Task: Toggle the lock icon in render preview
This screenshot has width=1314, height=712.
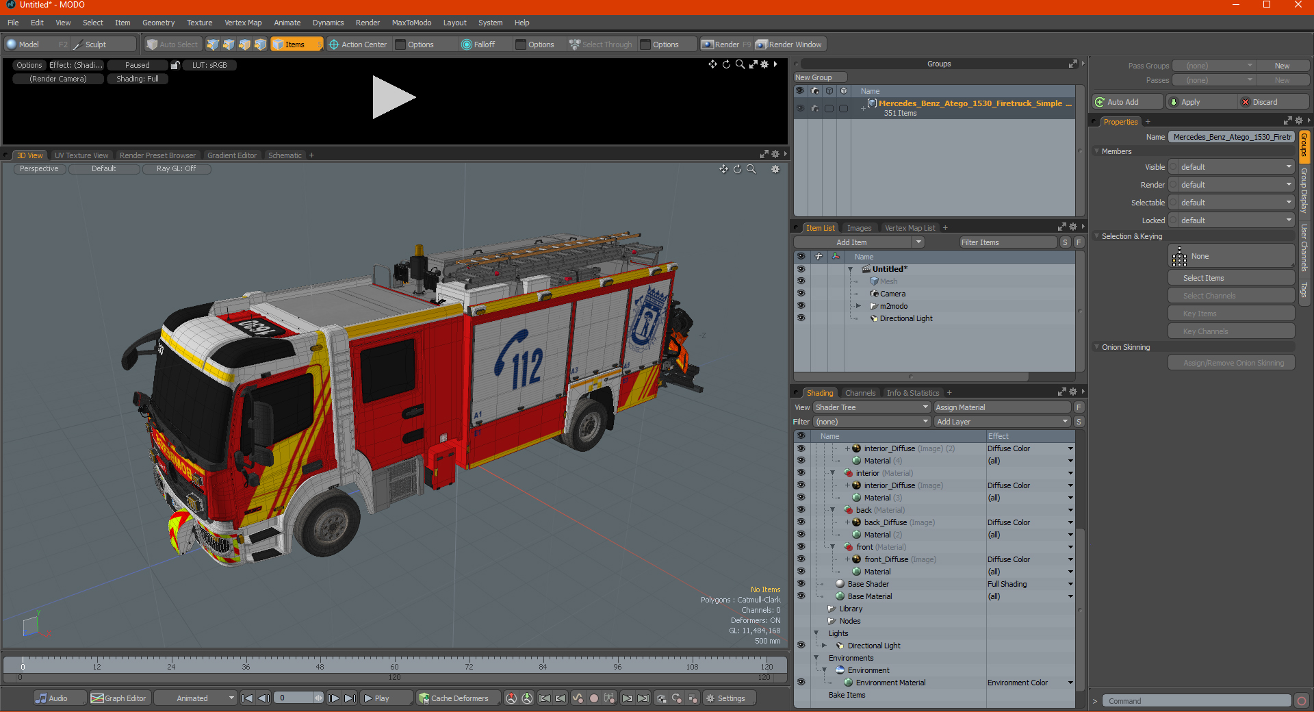Action: click(x=175, y=65)
